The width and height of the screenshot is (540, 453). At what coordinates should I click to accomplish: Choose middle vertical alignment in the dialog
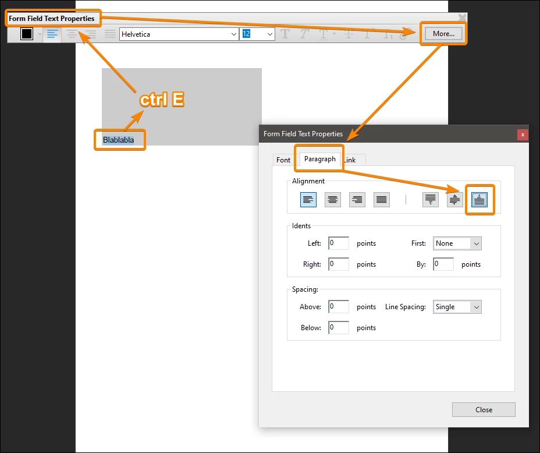pos(455,200)
